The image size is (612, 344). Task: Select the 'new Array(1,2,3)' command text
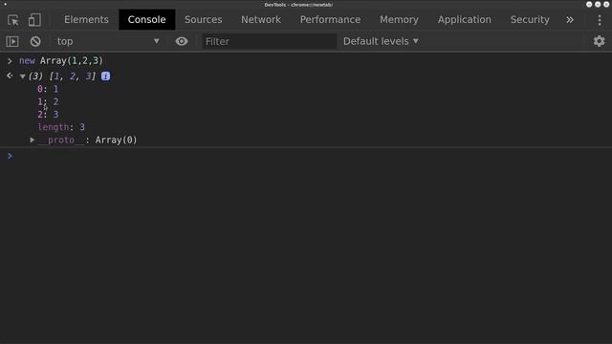click(61, 61)
